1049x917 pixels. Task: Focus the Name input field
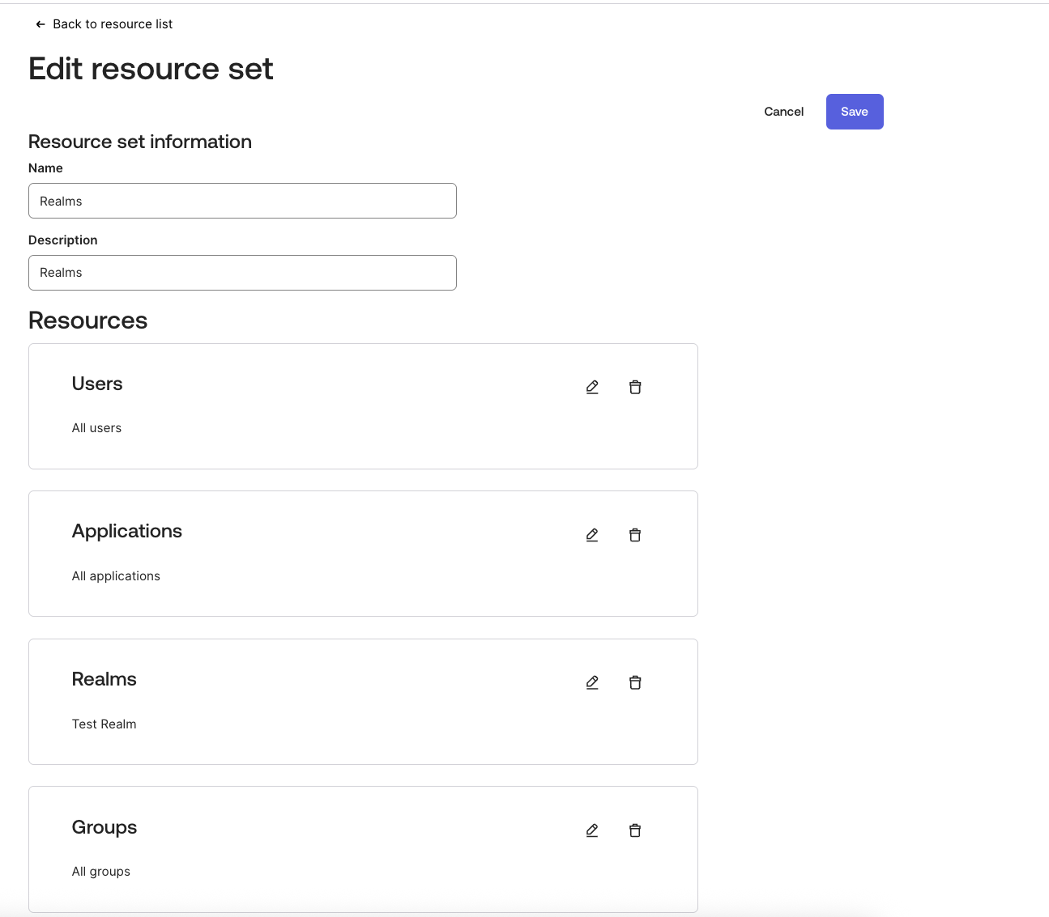click(242, 201)
